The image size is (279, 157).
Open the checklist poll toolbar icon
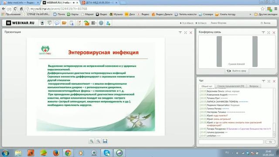pyautogui.click(x=79, y=23)
